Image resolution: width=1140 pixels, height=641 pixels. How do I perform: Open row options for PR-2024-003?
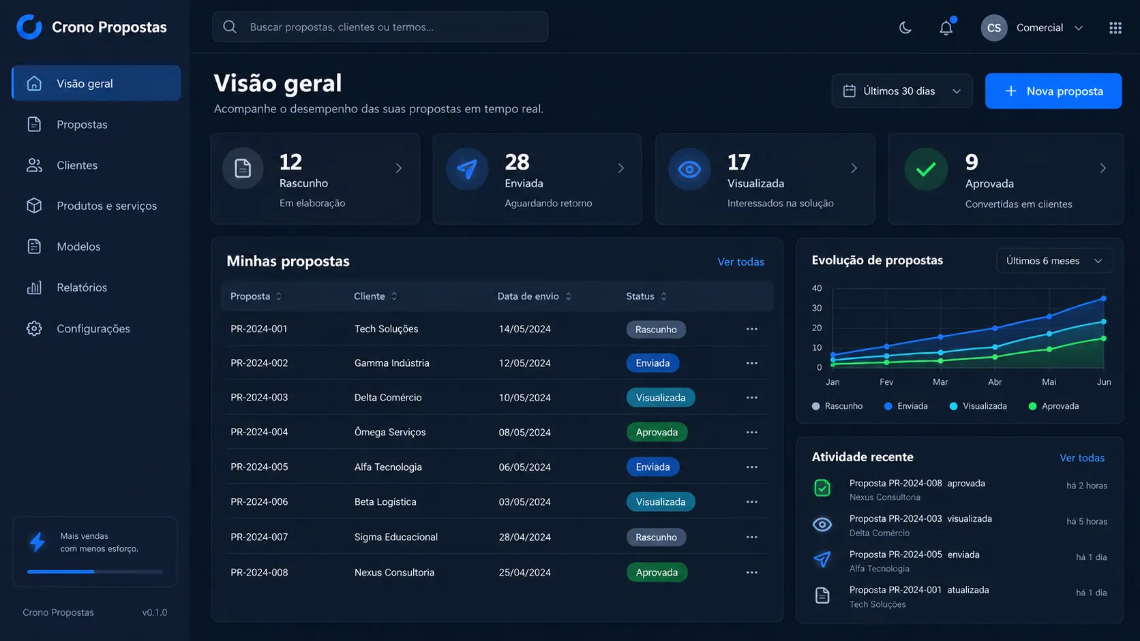pyautogui.click(x=751, y=398)
